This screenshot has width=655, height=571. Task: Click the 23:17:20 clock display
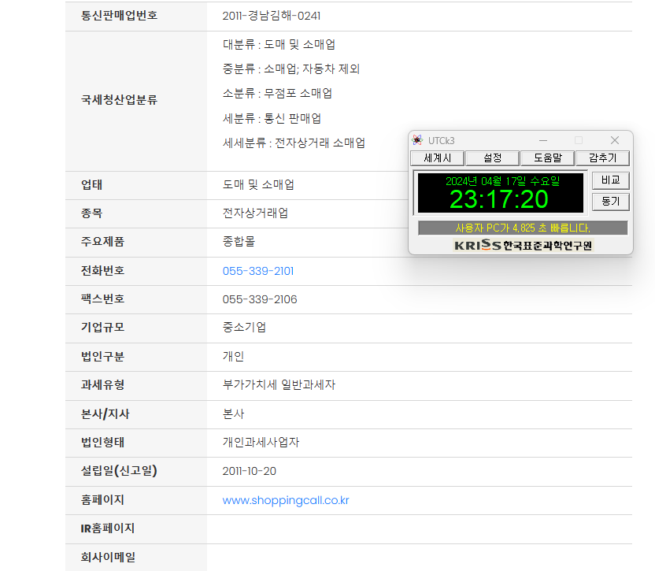pos(499,199)
